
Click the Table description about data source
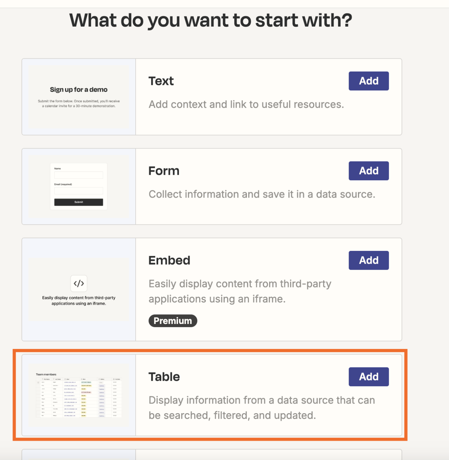tap(262, 408)
